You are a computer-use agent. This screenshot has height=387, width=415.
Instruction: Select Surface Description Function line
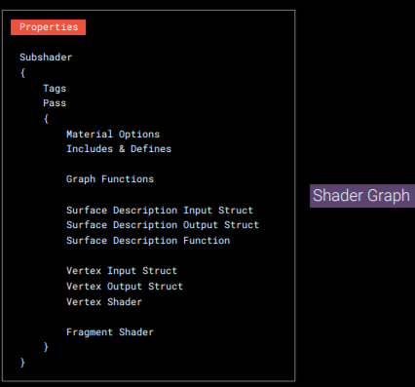tap(148, 241)
